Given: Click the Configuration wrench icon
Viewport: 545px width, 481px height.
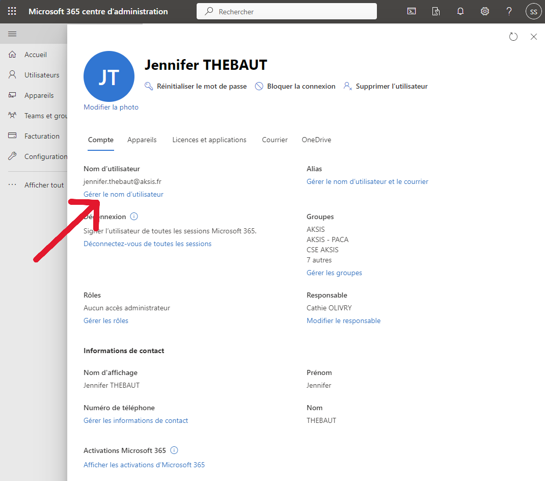Looking at the screenshot, I should pyautogui.click(x=12, y=156).
